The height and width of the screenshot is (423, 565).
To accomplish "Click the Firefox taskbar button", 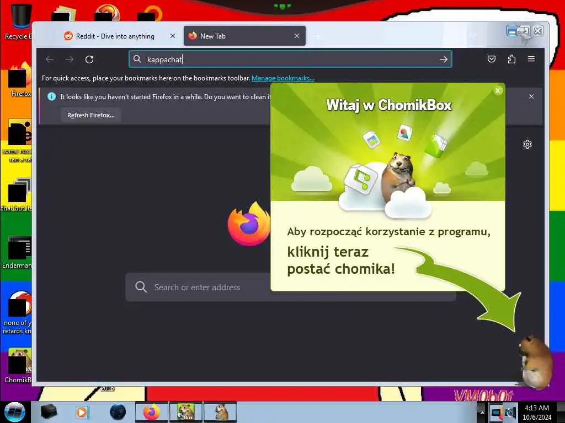I will 151,412.
